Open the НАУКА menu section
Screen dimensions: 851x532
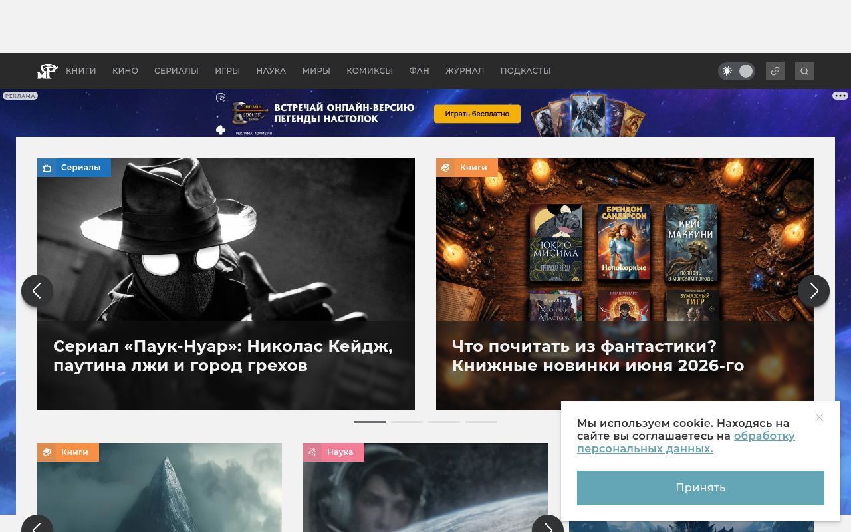[x=271, y=71]
